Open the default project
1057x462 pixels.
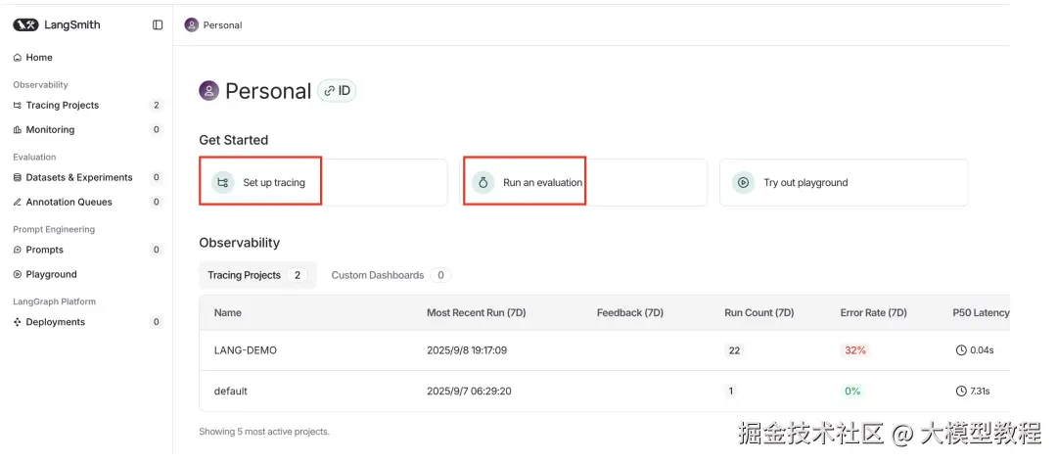[231, 392]
